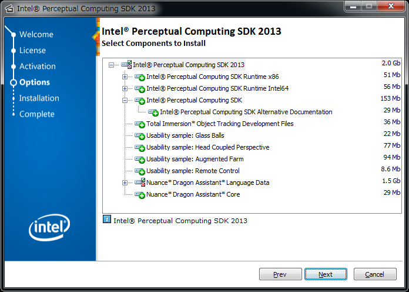
Task: Click the SDK Alternative Documentation component icon
Action: [x=153, y=112]
